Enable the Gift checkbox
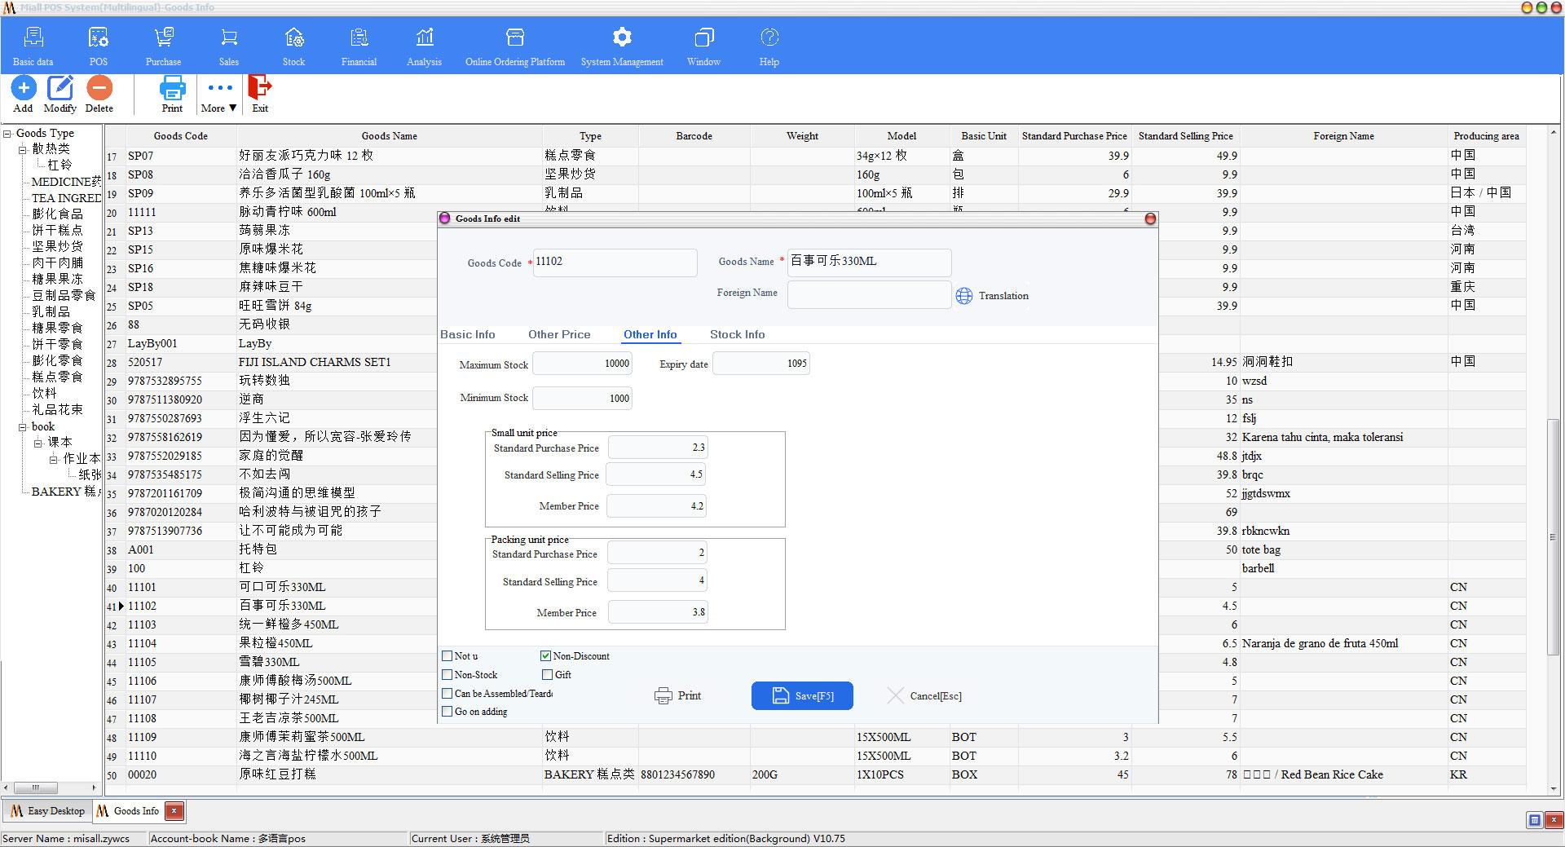1565x847 pixels. [x=548, y=674]
